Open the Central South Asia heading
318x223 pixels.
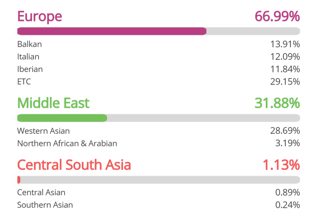click(x=74, y=165)
